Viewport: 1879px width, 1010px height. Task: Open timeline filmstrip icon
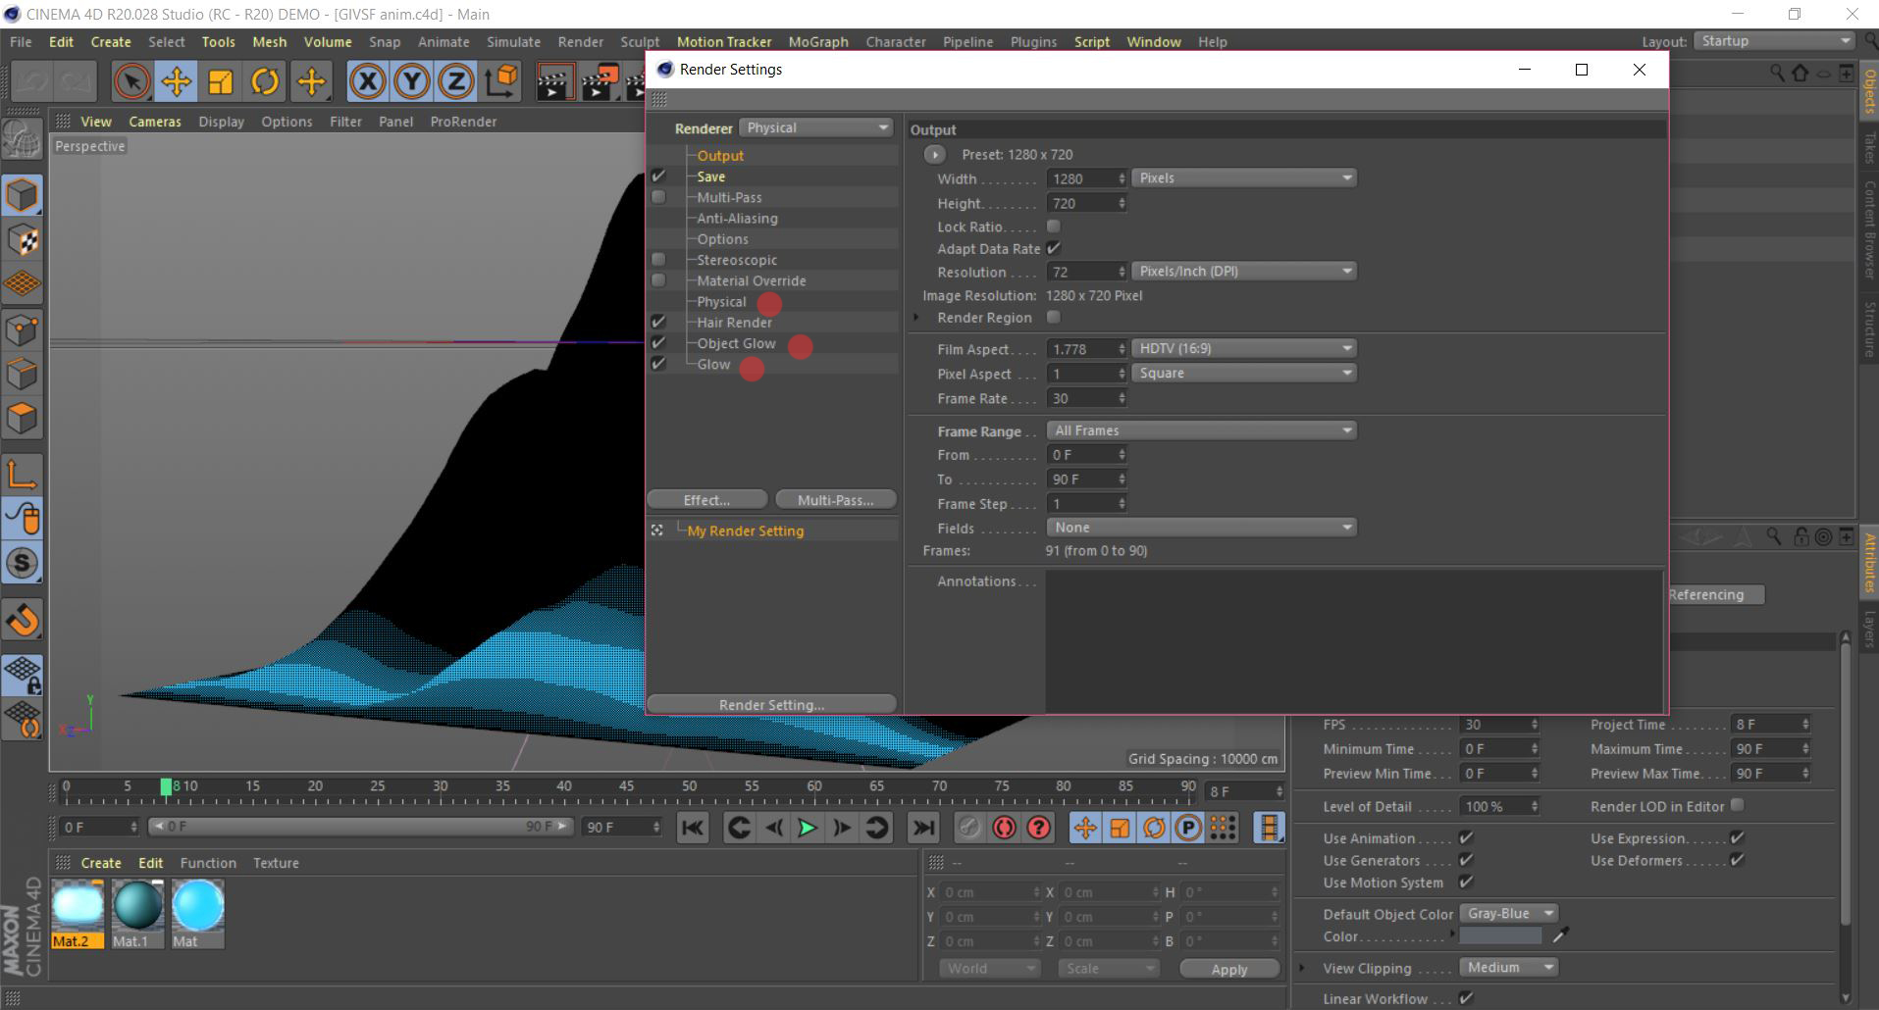[x=1269, y=828]
